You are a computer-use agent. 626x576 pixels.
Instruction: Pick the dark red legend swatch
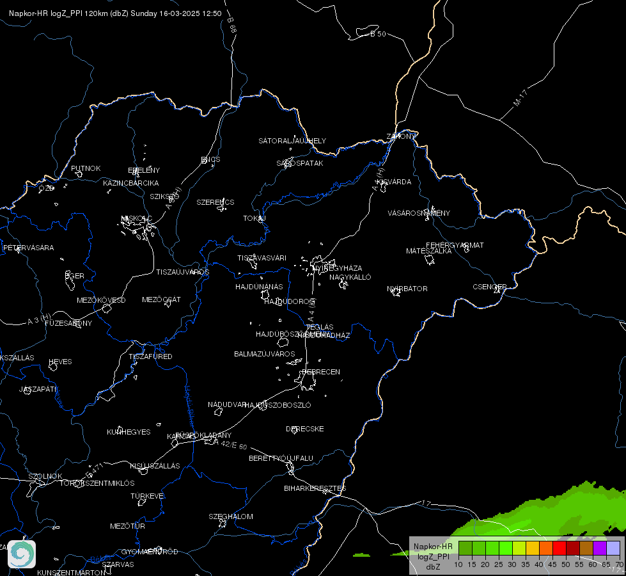[x=573, y=548]
